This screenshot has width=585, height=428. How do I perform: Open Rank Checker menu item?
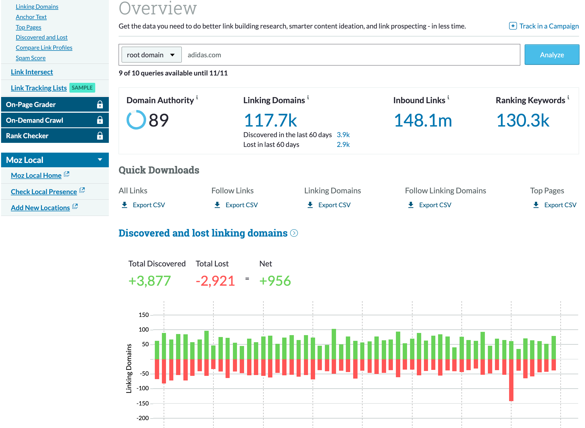pos(55,136)
